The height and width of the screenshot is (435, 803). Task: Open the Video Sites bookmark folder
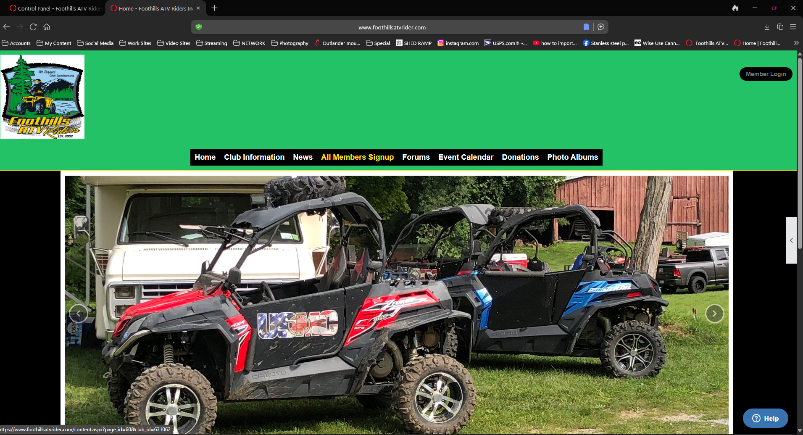point(174,43)
